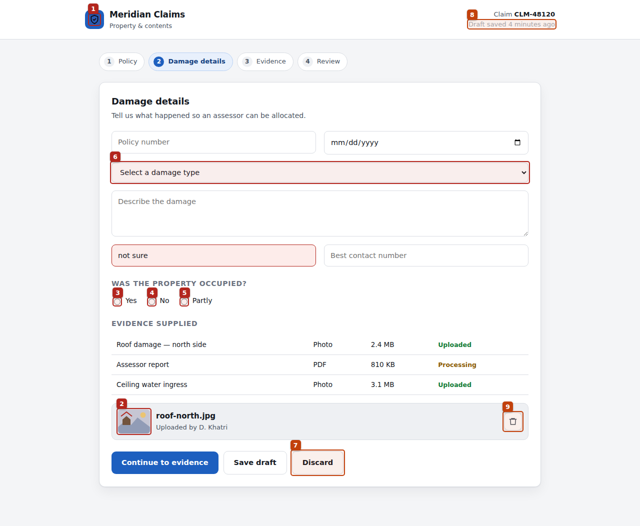640x526 pixels.
Task: Select 'Ceiling water ingress' row
Action: (320, 384)
